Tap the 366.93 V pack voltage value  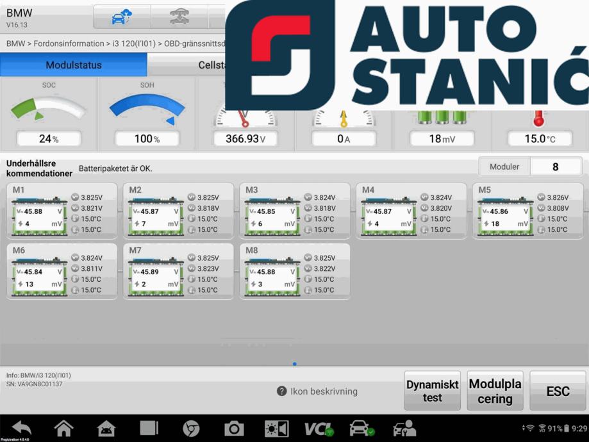point(245,139)
